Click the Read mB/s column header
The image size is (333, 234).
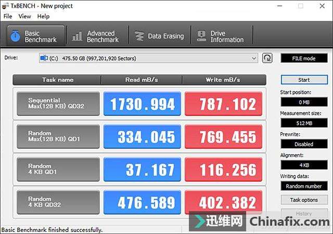142,80
